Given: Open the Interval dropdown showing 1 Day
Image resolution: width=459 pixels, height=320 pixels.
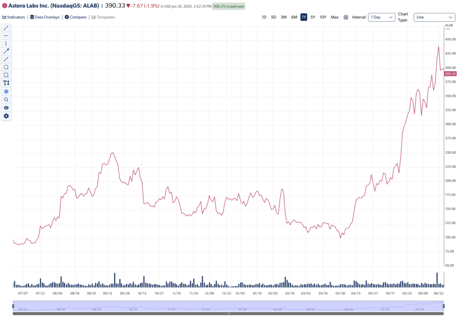Looking at the screenshot, I should [382, 17].
